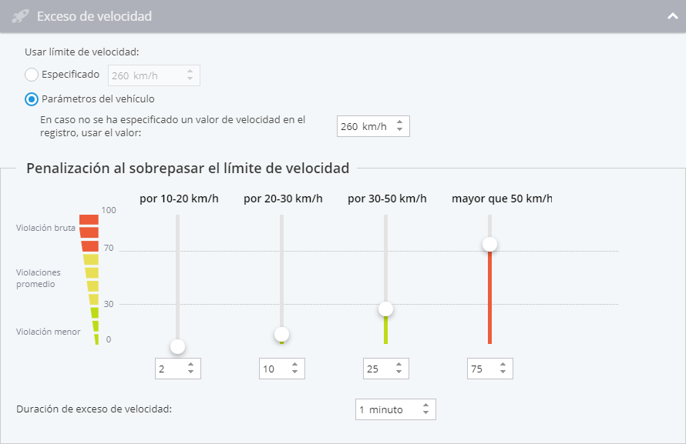Viewport: 686px width, 444px height.
Task: Click the por 30-50 km/h slider knob
Action: tap(385, 309)
